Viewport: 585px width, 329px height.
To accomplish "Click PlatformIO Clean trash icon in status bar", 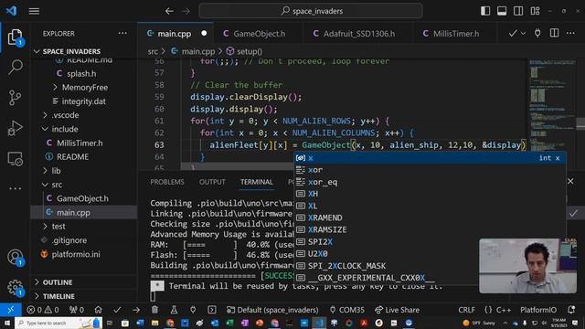I will click(x=154, y=310).
